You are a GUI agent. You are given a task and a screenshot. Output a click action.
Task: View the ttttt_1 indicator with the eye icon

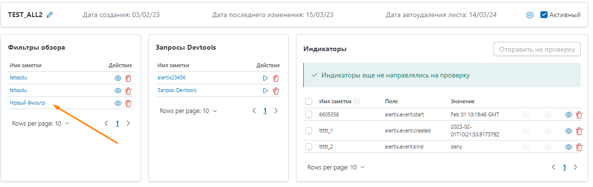pyautogui.click(x=569, y=131)
